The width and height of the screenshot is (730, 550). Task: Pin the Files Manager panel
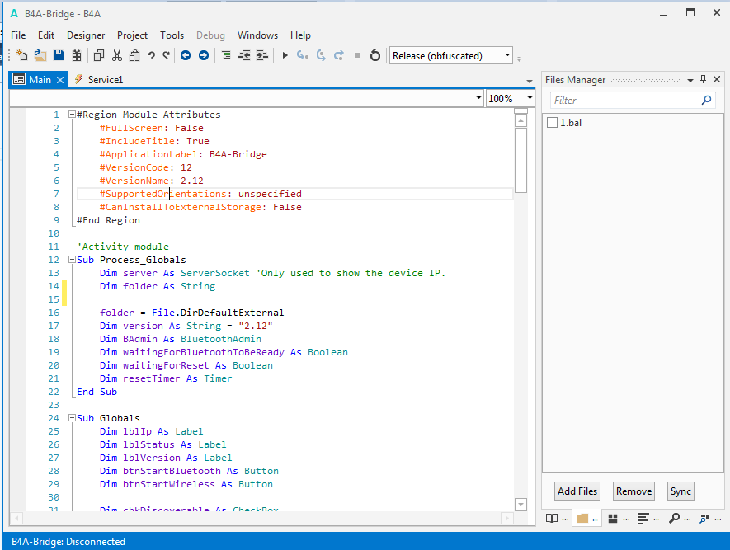pyautogui.click(x=703, y=79)
